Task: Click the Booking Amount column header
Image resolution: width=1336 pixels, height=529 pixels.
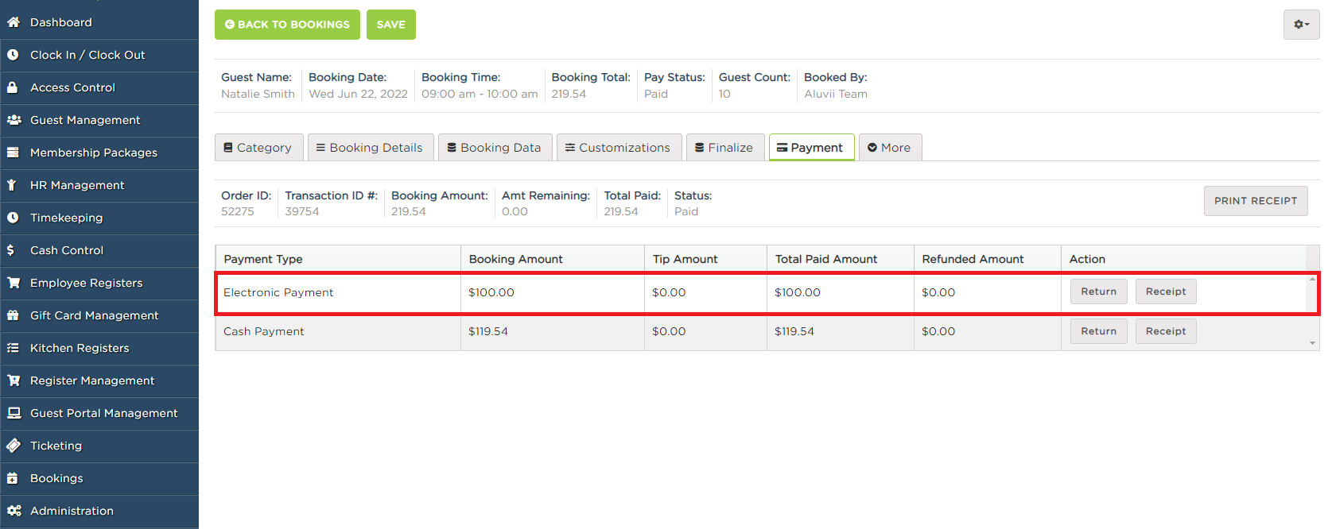Action: point(553,259)
